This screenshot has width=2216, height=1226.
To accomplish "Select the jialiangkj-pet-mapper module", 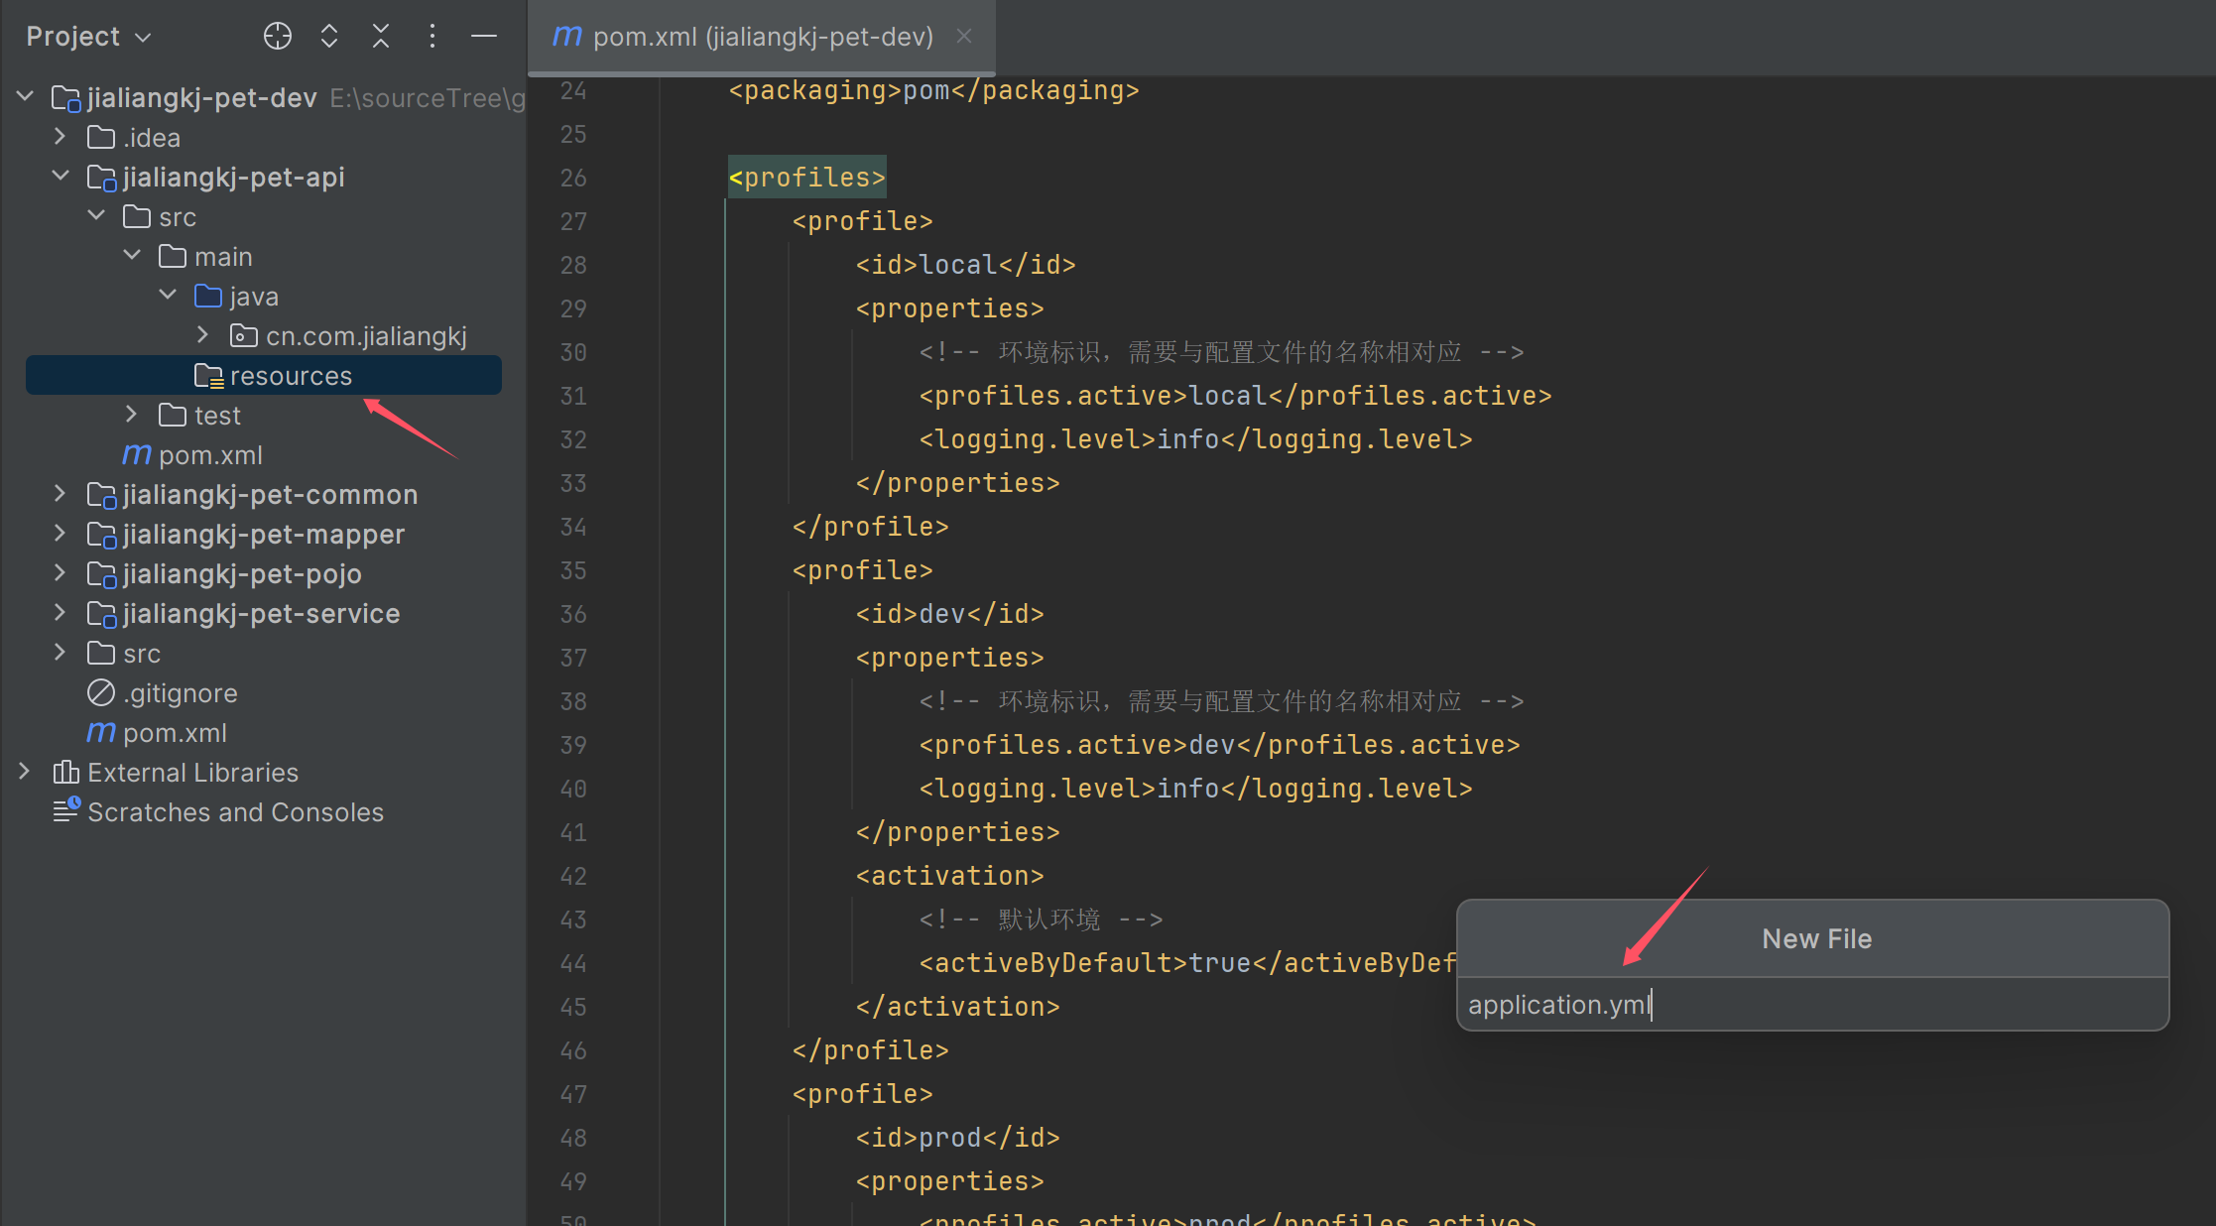I will [264, 534].
